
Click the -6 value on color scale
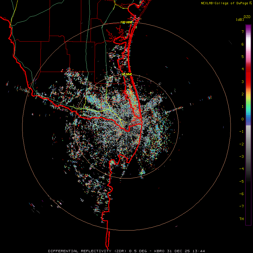(241, 194)
